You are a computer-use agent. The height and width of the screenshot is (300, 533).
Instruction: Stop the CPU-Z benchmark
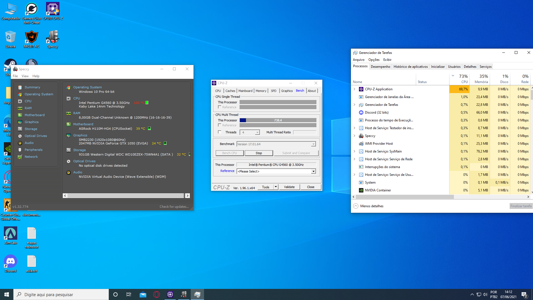259,153
